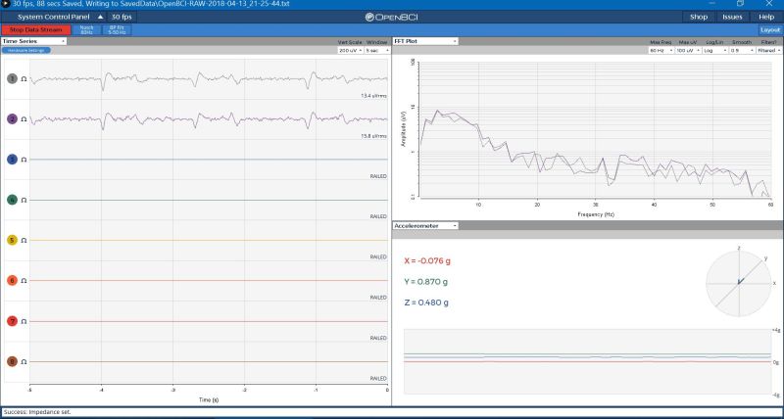Open the Shop menu item
Screen dimensions: 784x419
699,17
